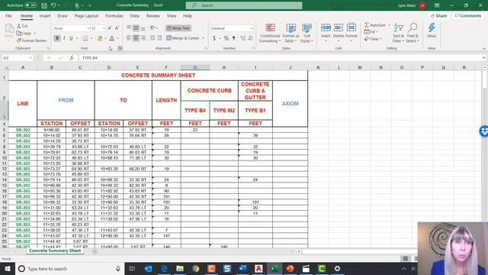488x275 pixels.
Task: Apply Comma Style
Action: click(234, 38)
